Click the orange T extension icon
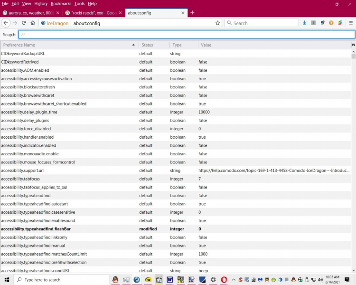Image resolution: width=356 pixels, height=285 pixels. click(x=331, y=23)
